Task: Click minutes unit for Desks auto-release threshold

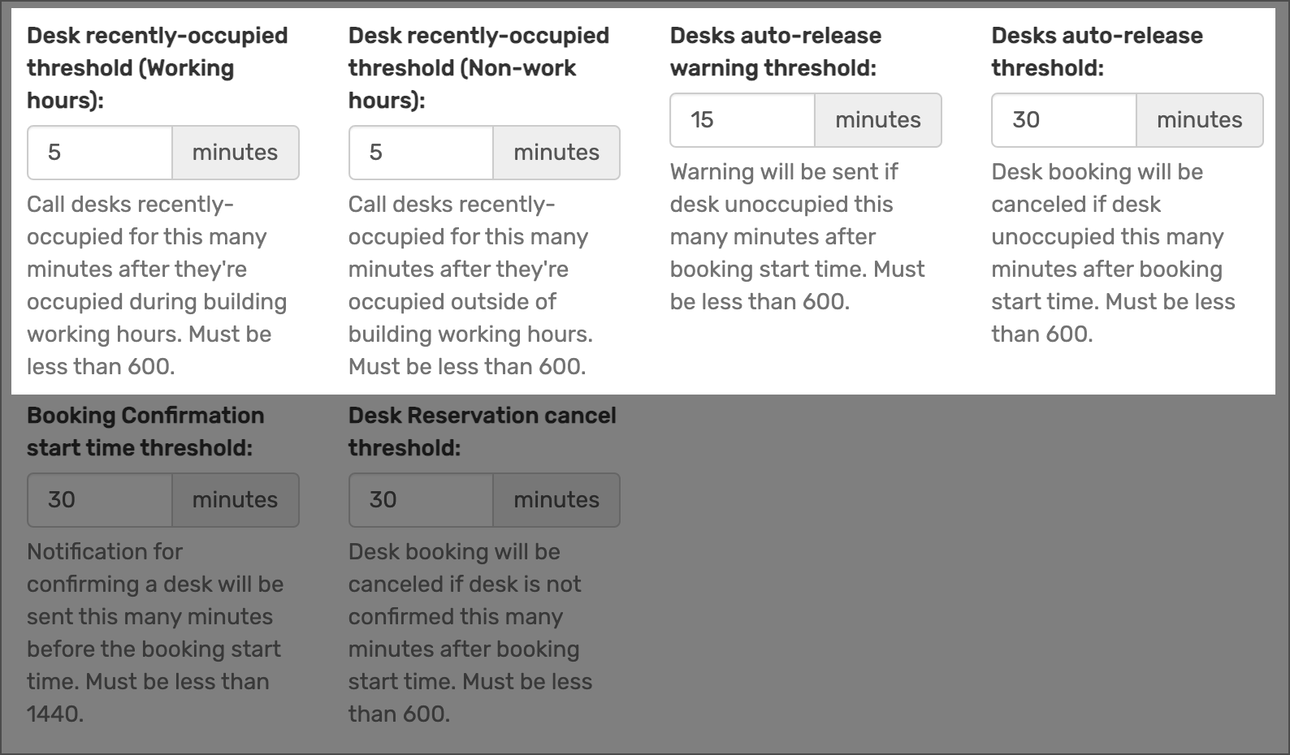Action: point(1199,120)
